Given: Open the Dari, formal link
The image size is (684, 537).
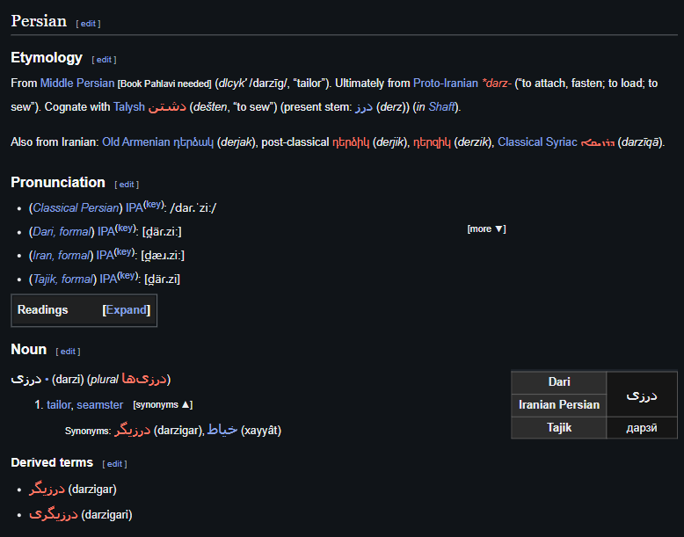Looking at the screenshot, I should [62, 231].
